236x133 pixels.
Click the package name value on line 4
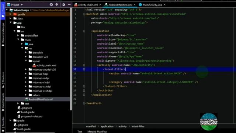pyautogui.click(x=124, y=23)
